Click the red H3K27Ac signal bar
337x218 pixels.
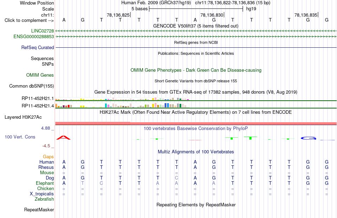[196, 123]
